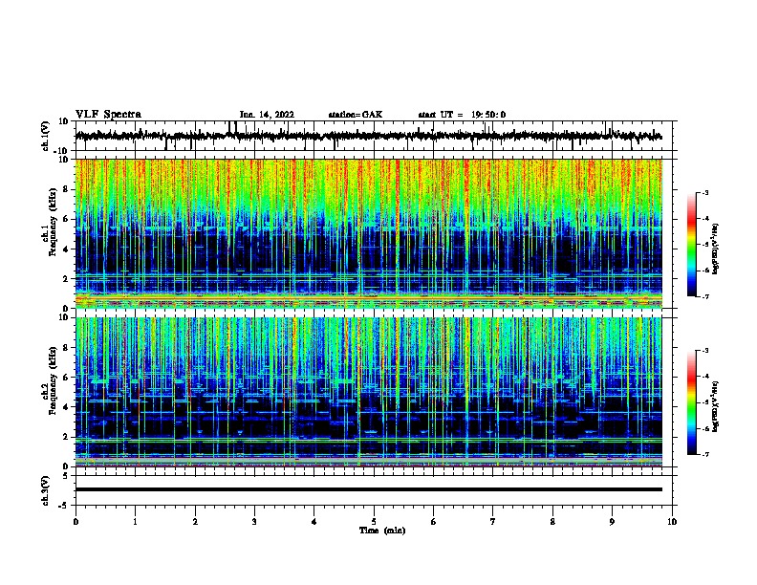Click the ch.2 frequency axis tick 6
The width and height of the screenshot is (757, 585).
(66, 378)
